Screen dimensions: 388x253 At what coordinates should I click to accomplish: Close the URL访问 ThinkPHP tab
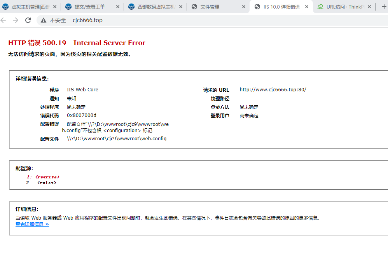(369, 7)
